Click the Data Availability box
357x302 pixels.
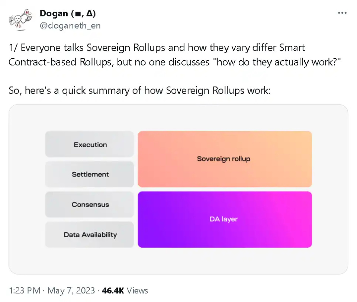[x=90, y=235]
